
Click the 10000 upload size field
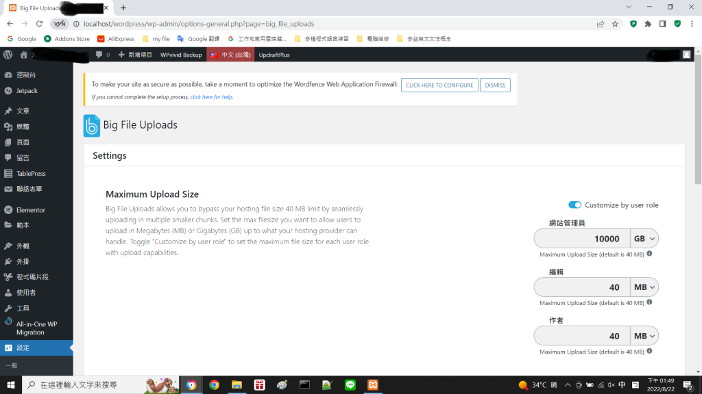[582, 239]
